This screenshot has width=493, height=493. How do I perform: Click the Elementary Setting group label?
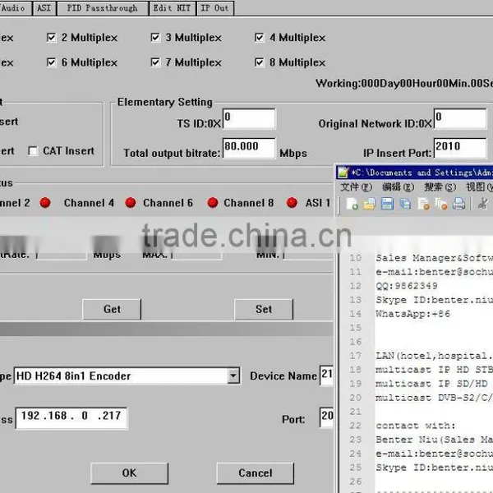(x=165, y=102)
